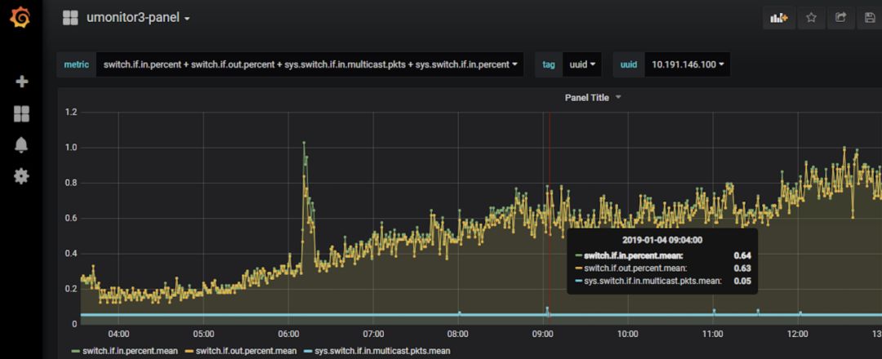Image resolution: width=882 pixels, height=359 pixels.
Task: Open the Dashboards grid icon in sidebar
Action: (22, 113)
